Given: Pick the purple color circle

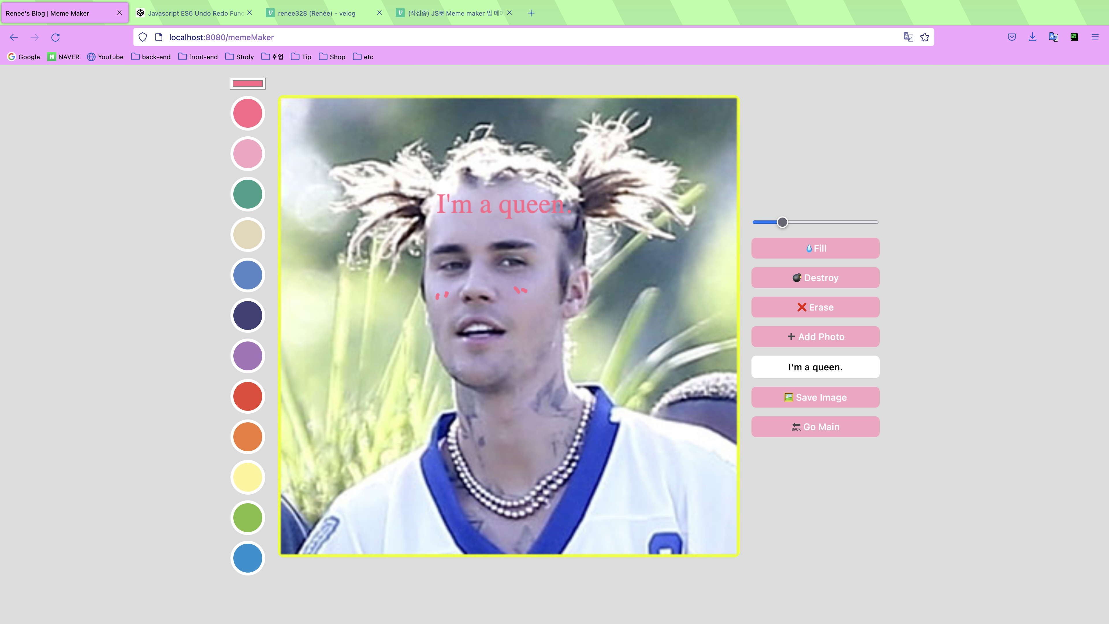Looking at the screenshot, I should tap(248, 356).
